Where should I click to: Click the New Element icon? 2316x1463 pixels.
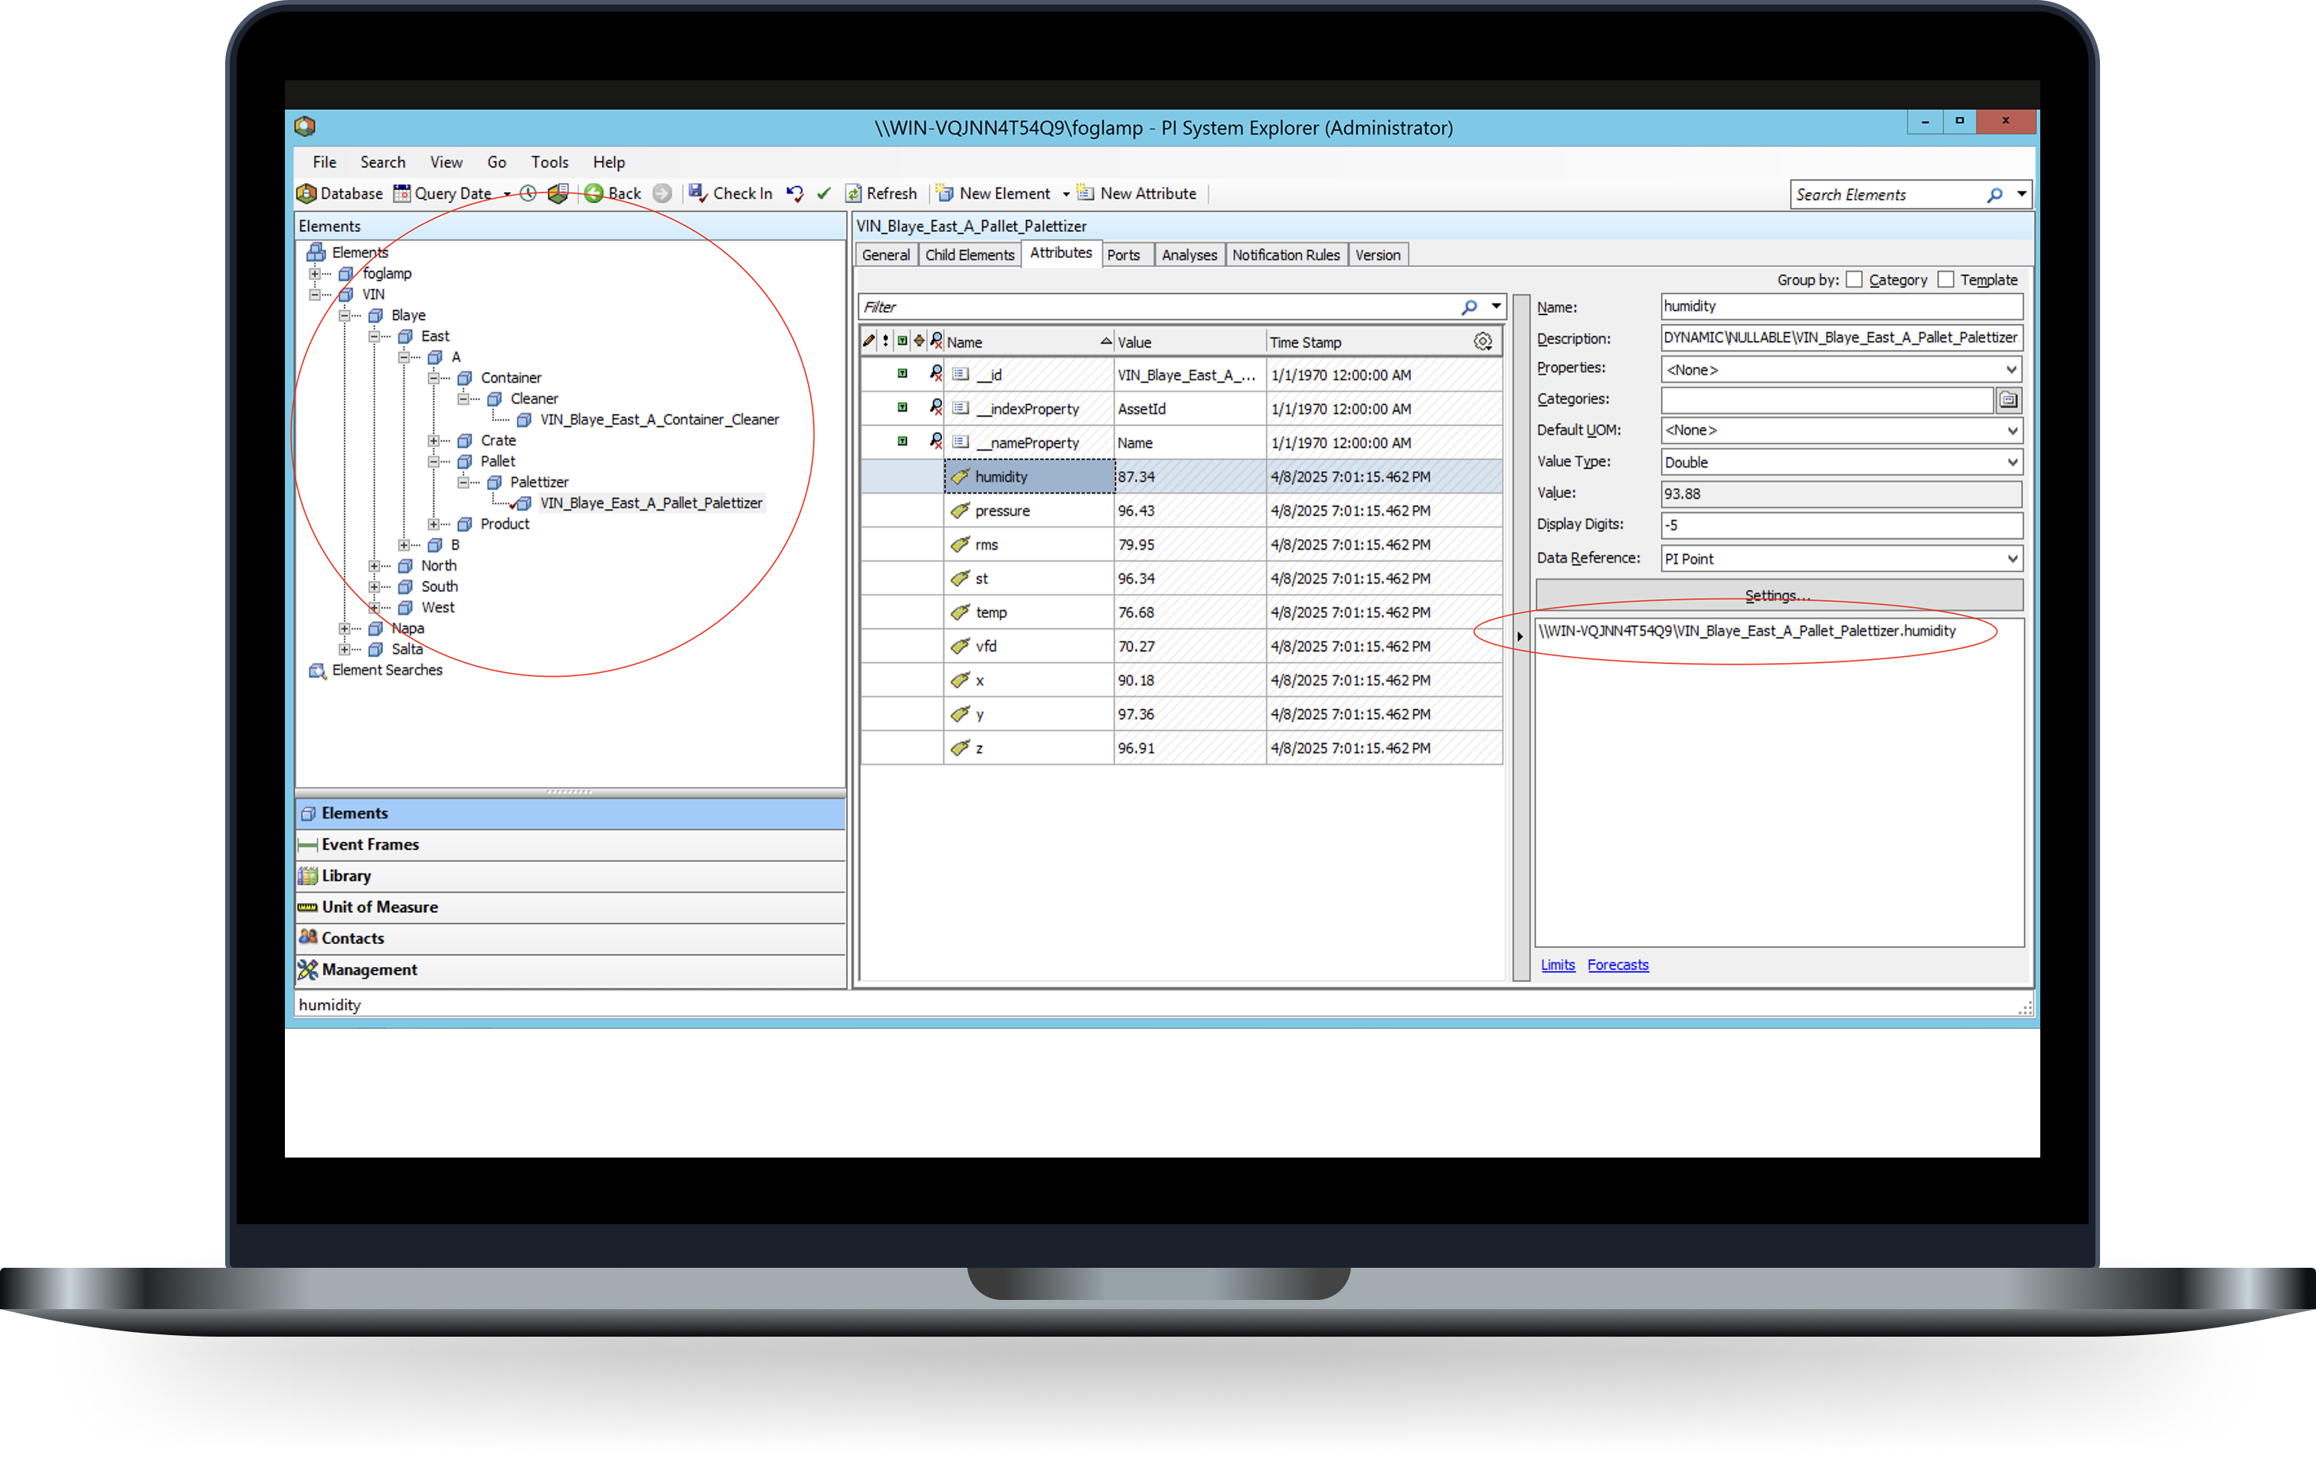(x=944, y=193)
